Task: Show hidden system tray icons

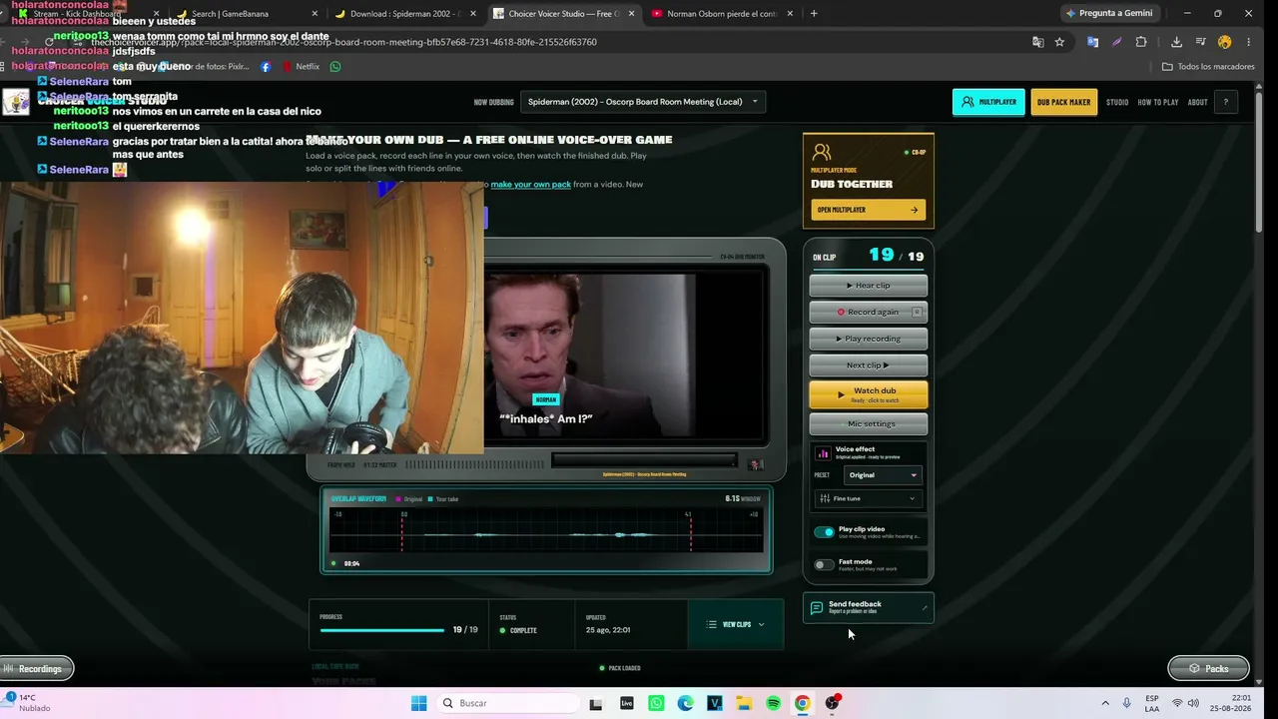Action: click(1105, 703)
